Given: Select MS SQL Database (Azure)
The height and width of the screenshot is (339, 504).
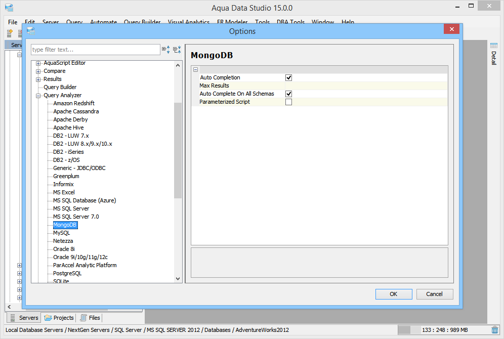Looking at the screenshot, I should coord(85,200).
